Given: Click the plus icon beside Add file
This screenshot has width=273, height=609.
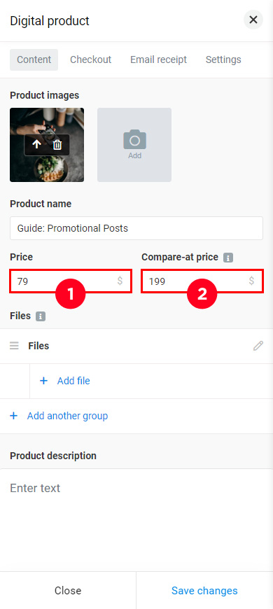Looking at the screenshot, I should 44,381.
